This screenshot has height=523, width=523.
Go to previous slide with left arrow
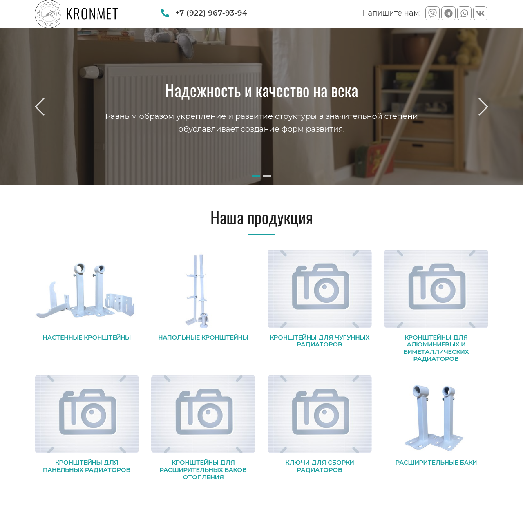(40, 107)
